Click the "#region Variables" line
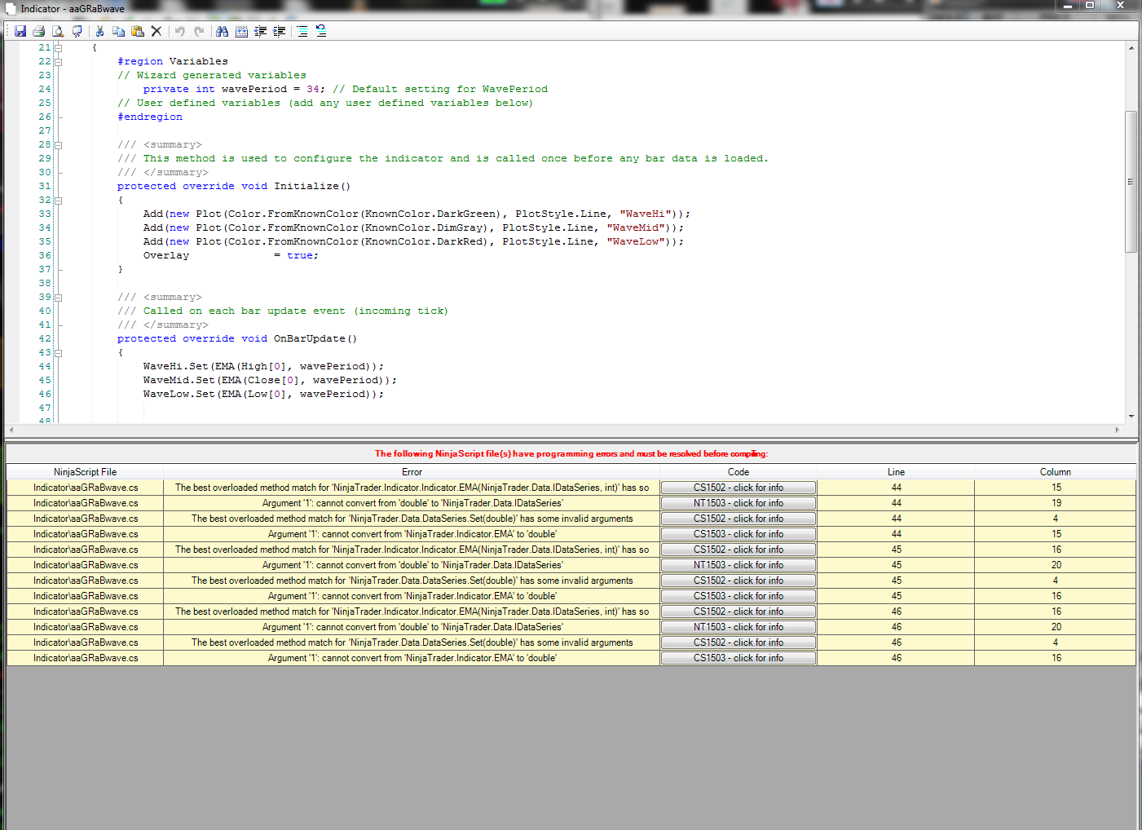The height and width of the screenshot is (830, 1142). (x=173, y=61)
